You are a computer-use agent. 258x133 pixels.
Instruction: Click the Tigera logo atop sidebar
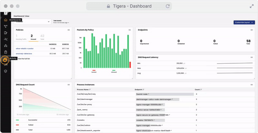tap(6, 13)
